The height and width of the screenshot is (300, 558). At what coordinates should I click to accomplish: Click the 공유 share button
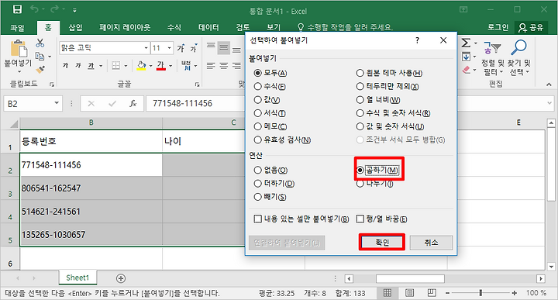pyautogui.click(x=532, y=27)
